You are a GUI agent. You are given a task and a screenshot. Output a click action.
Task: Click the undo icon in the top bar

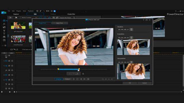41,11
